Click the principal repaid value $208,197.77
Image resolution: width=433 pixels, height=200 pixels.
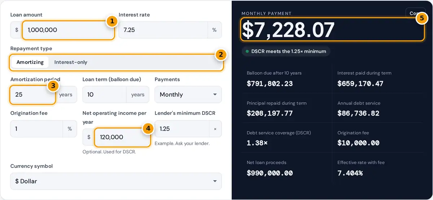click(270, 113)
